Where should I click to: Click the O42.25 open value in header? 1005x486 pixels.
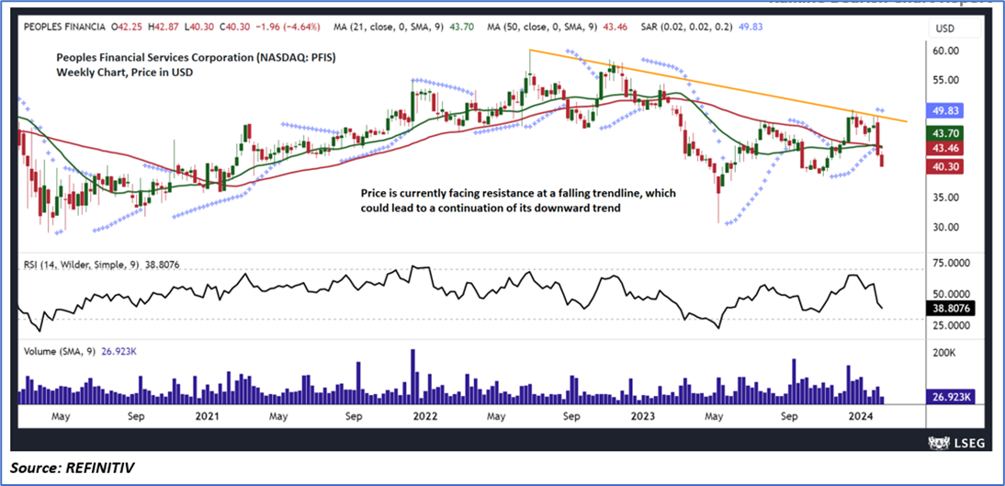coord(127,28)
